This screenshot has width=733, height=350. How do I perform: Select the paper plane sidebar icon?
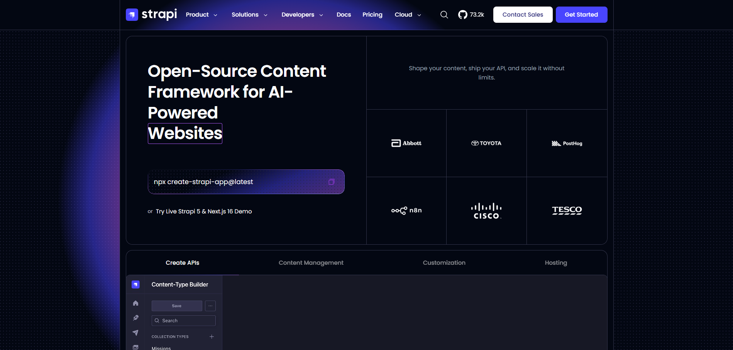click(135, 333)
